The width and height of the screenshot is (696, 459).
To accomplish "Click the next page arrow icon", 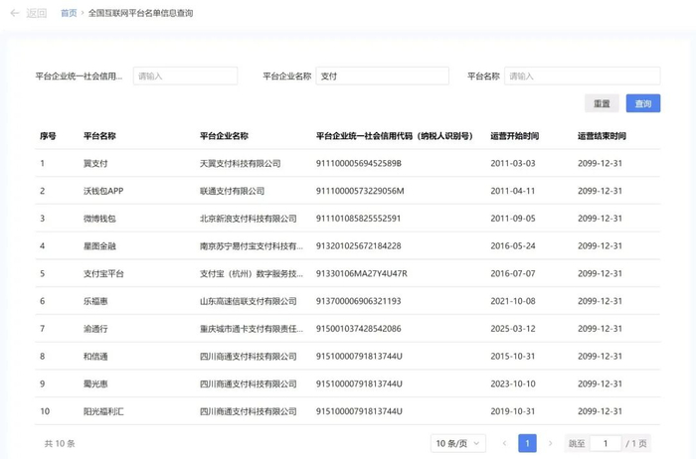I will [x=551, y=443].
